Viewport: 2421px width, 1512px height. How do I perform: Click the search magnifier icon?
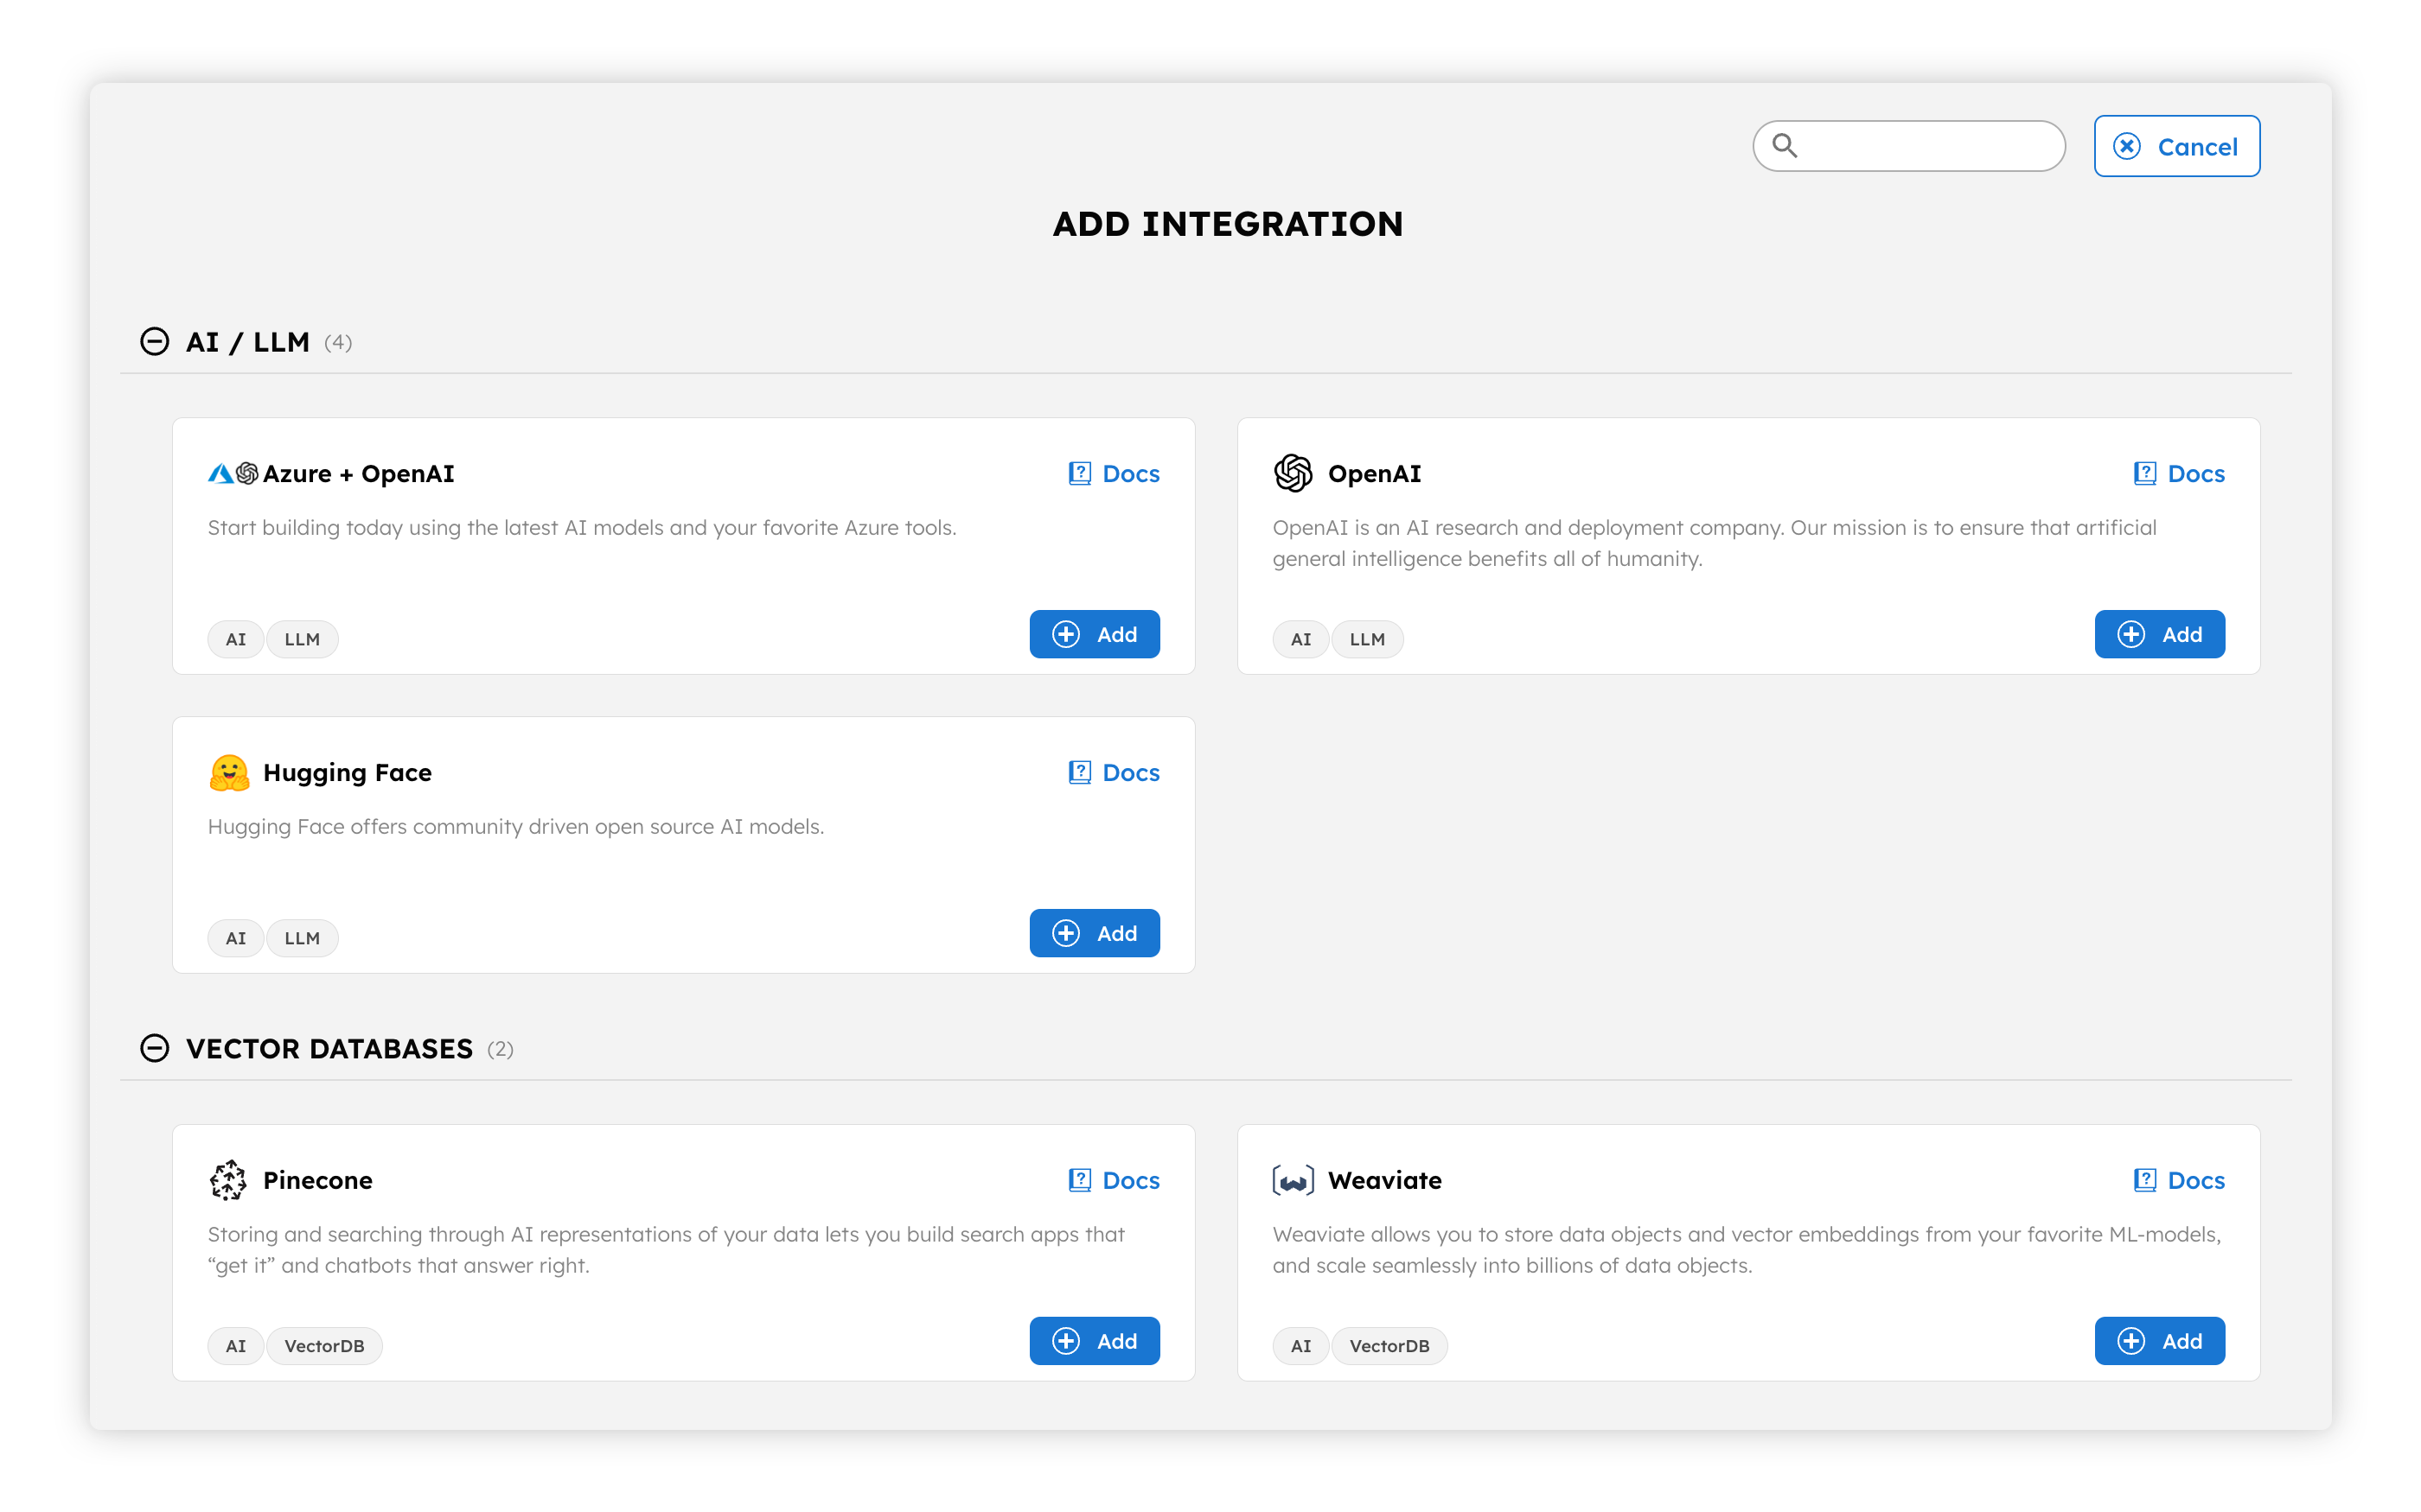(x=1786, y=146)
